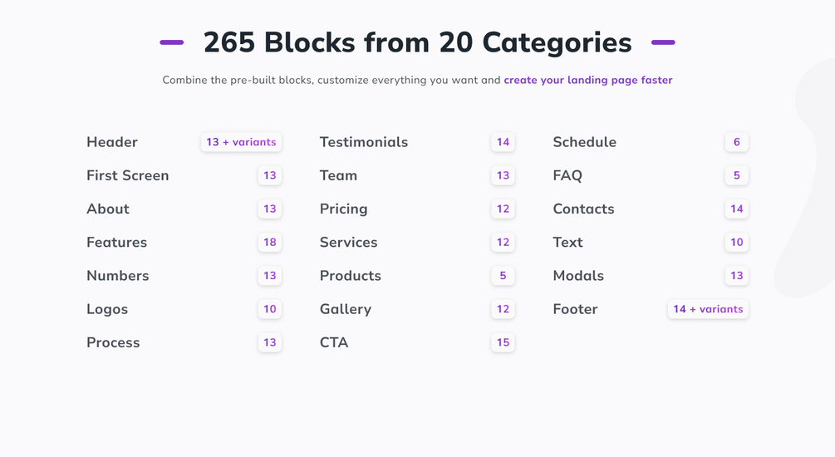This screenshot has width=835, height=457.
Task: Click the 14 badge next to Contacts
Action: click(x=736, y=209)
